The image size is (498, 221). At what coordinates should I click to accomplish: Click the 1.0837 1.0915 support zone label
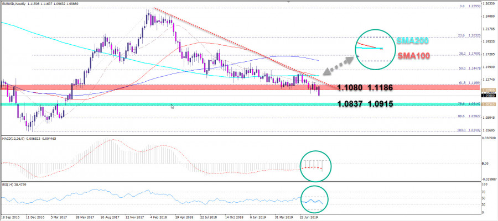365,103
